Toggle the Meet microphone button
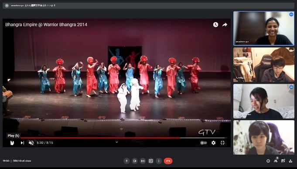The image size is (297, 169). (126, 161)
